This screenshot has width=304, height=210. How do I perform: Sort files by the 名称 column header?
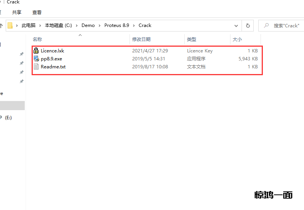tap(37, 39)
